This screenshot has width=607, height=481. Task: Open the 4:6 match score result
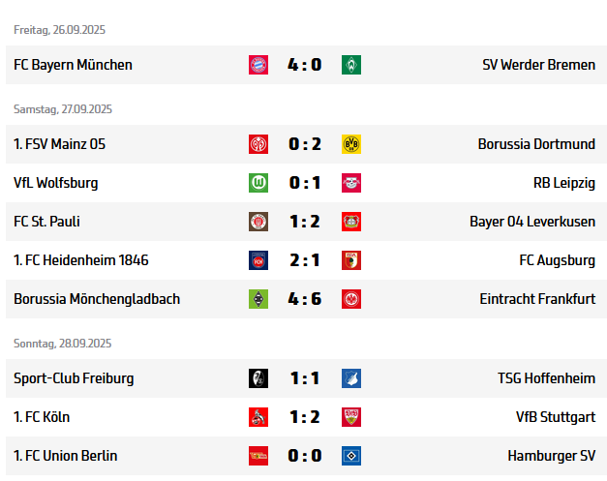coord(304,299)
